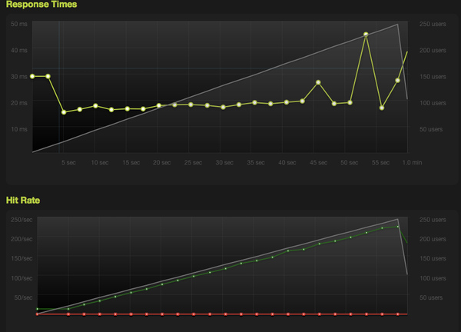Select the first 30 ms data point at chart start

(x=32, y=76)
